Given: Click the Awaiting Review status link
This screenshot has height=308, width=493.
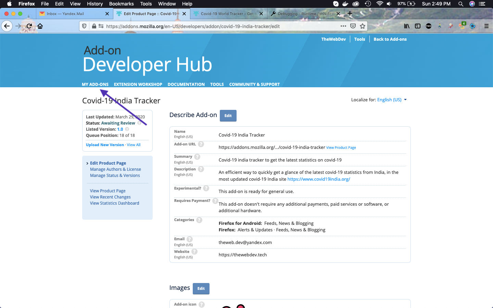Looking at the screenshot, I should point(118,123).
